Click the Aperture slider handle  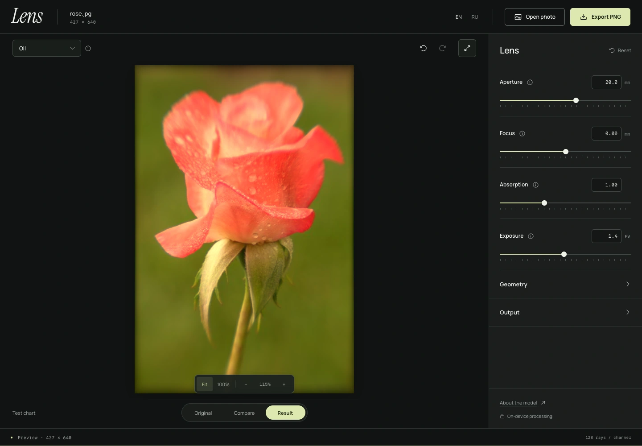(576, 100)
